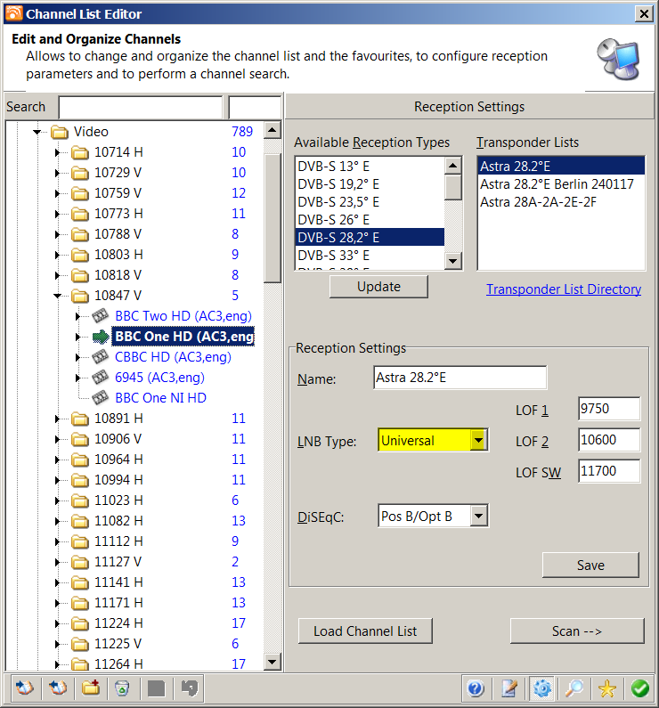Select DVB-S 19,2° E reception type
659x708 pixels.
click(x=338, y=185)
